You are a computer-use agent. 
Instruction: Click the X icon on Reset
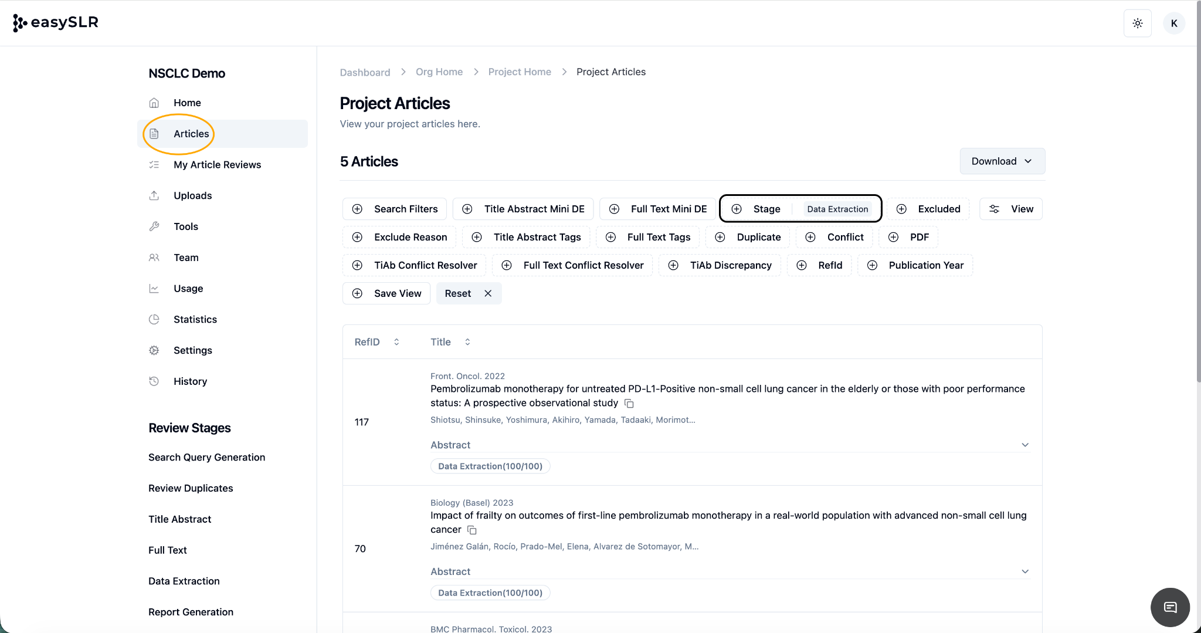[x=488, y=293]
